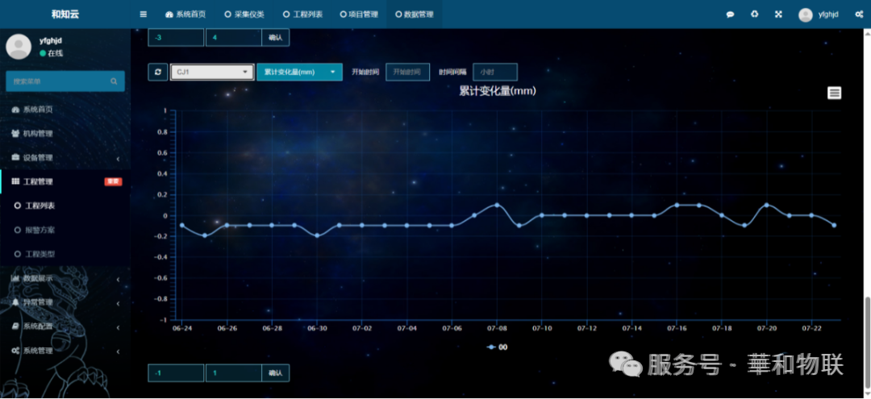This screenshot has height=399, width=871.
Task: Select 工程列表 in sidebar submenu
Action: (x=40, y=206)
